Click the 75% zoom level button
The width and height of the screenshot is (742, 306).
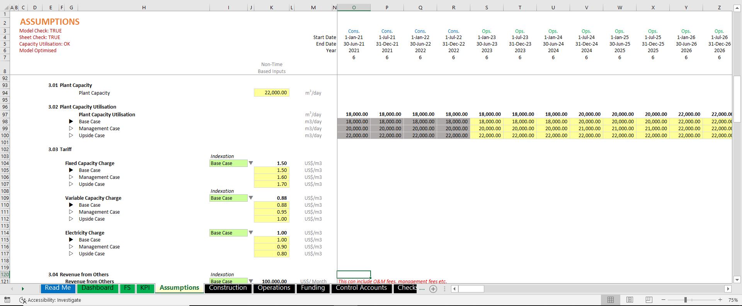tap(733, 300)
